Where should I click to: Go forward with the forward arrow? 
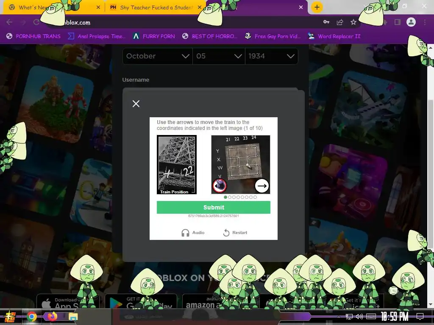click(x=23, y=22)
